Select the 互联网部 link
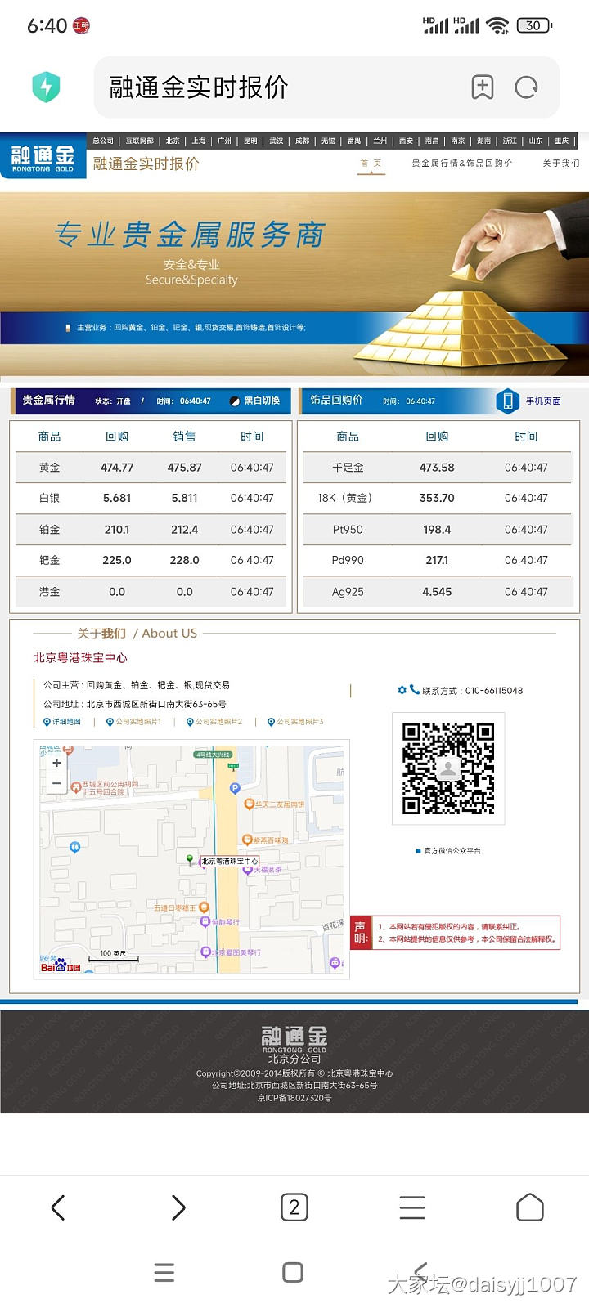 pos(139,141)
